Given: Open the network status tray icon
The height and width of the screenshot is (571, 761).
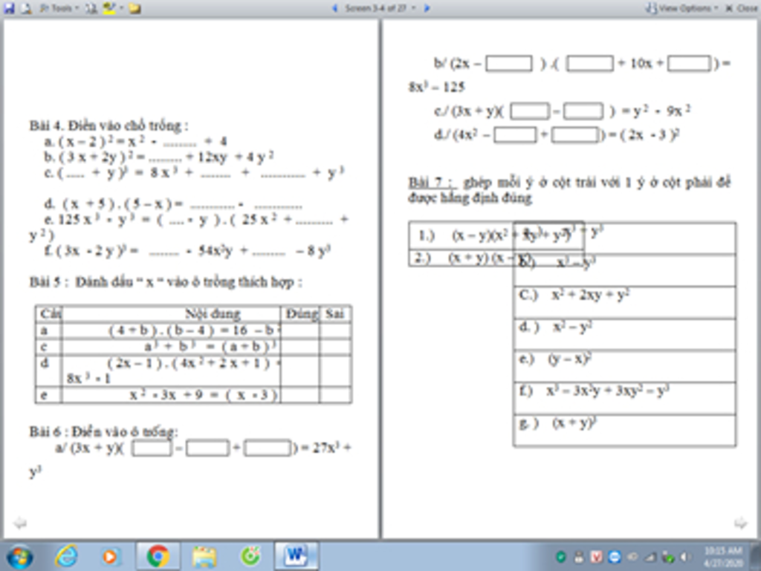Looking at the screenshot, I should coord(651,558).
